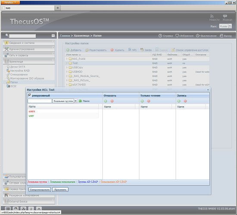
Task: Open the Сеть и сервисы sidebar section
Action: 29,55
